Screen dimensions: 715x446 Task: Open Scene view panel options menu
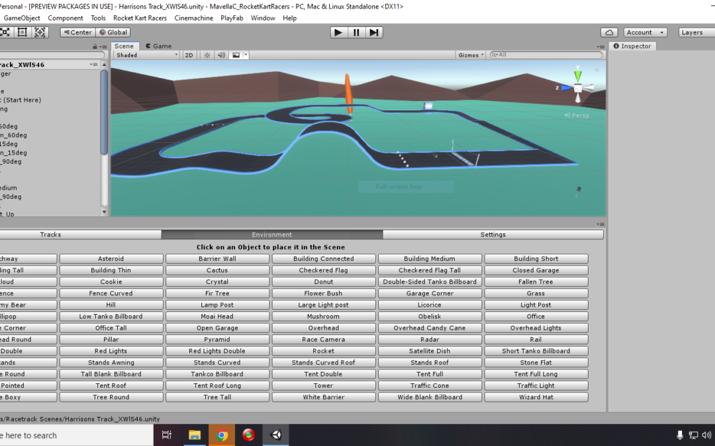point(600,46)
